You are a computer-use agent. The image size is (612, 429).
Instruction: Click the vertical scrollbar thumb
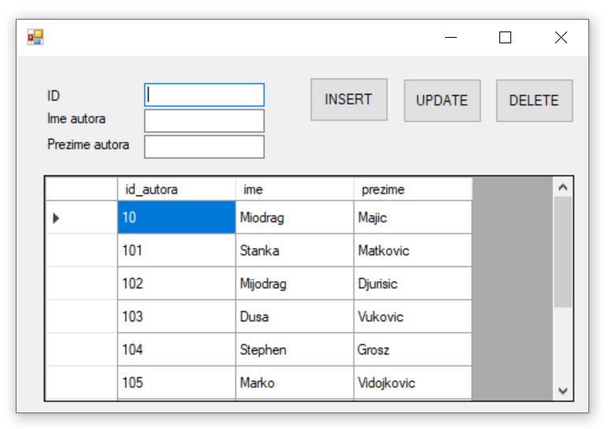tap(562, 252)
